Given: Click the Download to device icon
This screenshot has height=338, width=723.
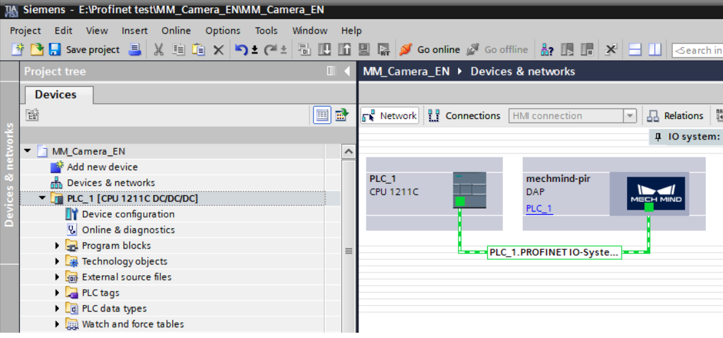Looking at the screenshot, I should 325,49.
